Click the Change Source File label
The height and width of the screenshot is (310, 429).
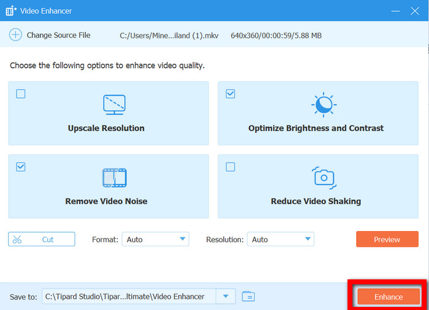(58, 36)
